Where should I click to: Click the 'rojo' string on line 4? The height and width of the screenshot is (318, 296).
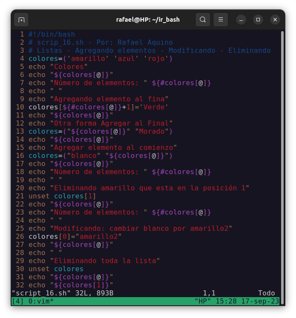coord(156,59)
